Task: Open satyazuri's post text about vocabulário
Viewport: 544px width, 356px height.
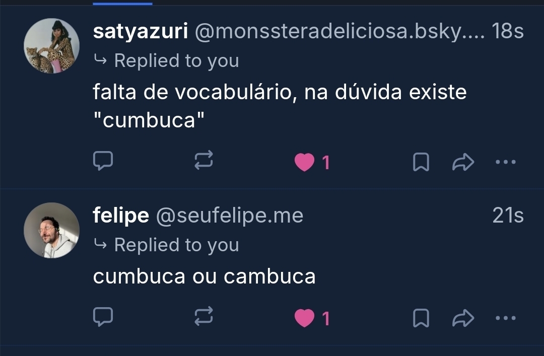Action: click(280, 92)
